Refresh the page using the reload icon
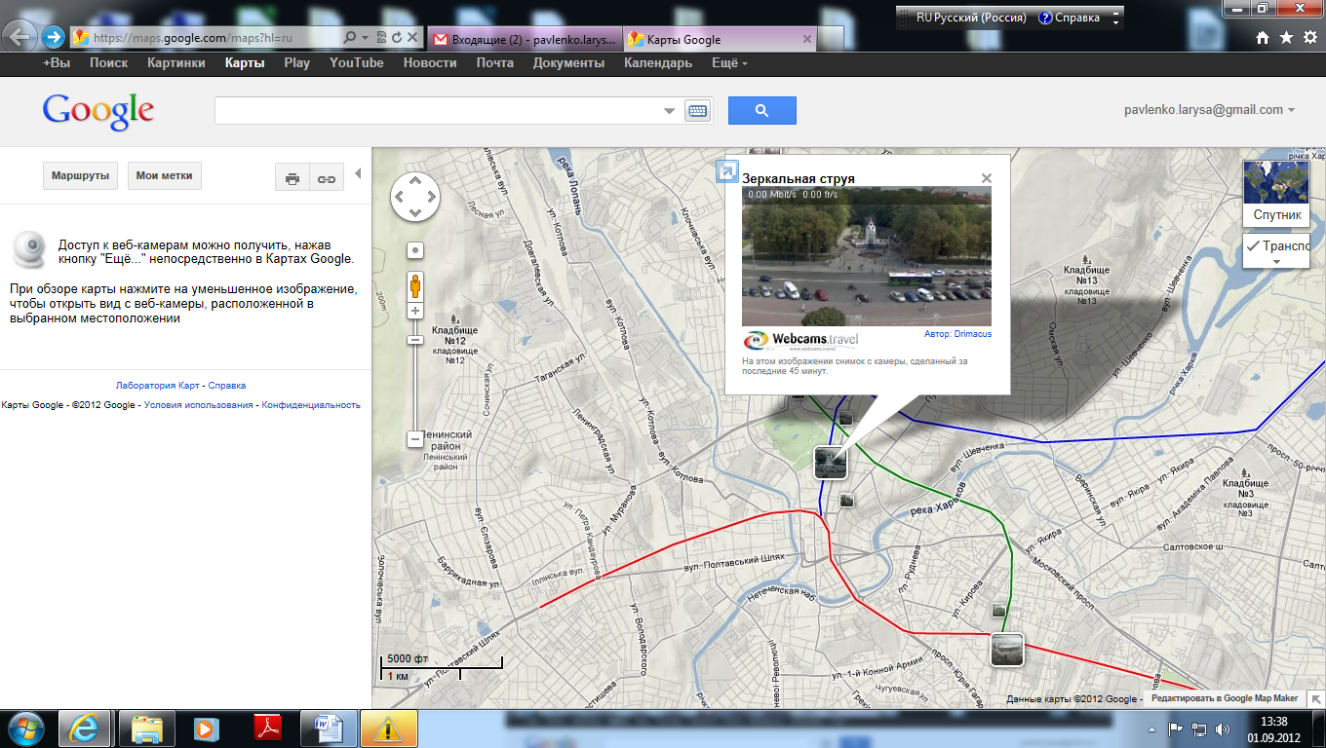This screenshot has width=1326, height=748. tap(397, 38)
